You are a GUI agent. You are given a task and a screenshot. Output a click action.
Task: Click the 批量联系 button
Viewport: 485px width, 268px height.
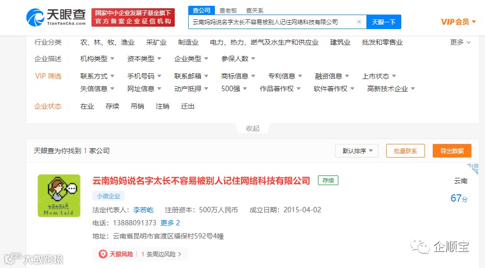pyautogui.click(x=406, y=151)
